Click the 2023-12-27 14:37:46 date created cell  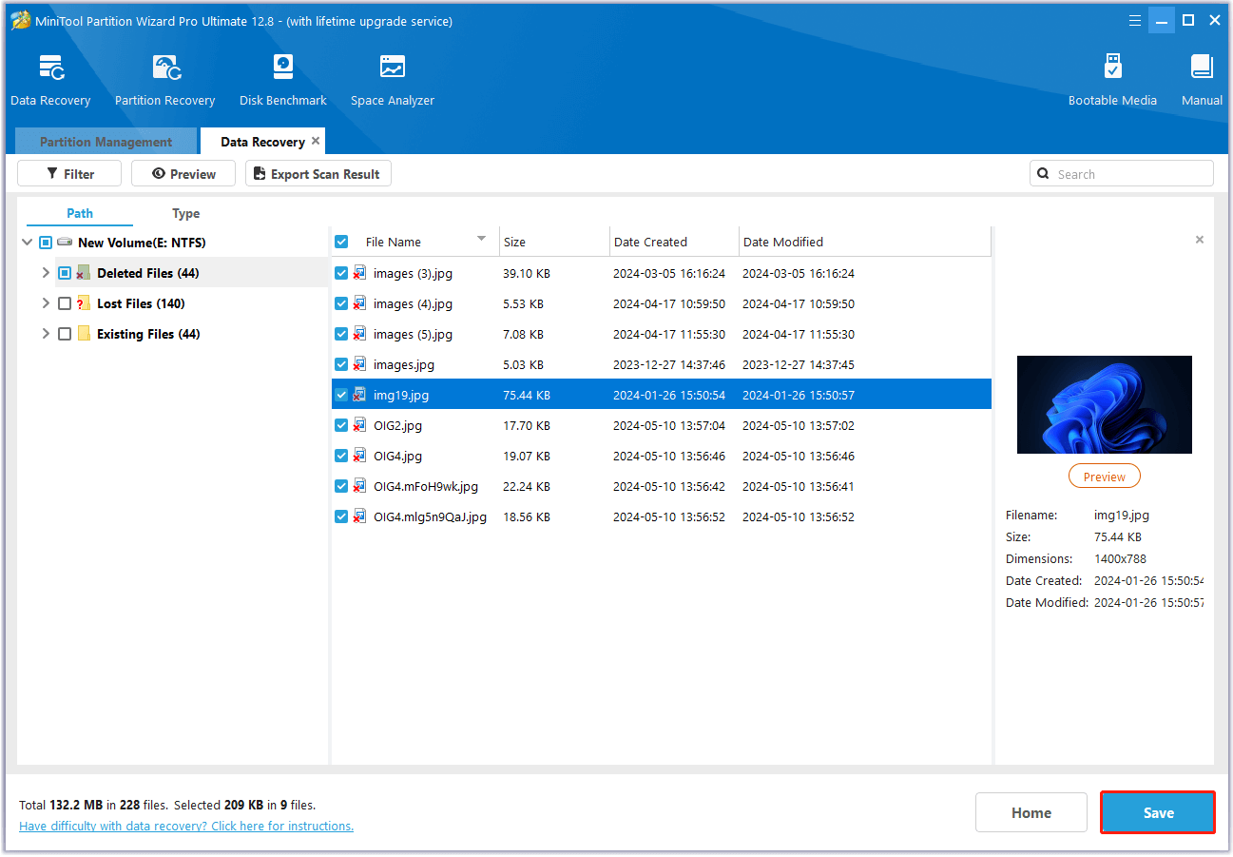pyautogui.click(x=669, y=364)
